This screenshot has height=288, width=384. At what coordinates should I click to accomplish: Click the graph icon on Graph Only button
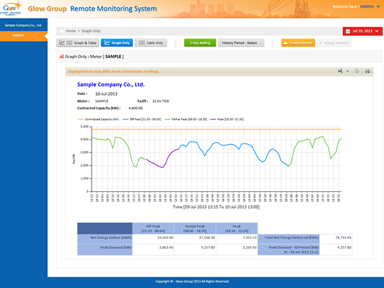click(107, 43)
